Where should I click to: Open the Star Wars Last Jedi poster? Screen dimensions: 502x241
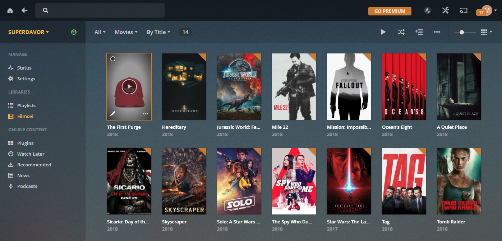coord(349,181)
